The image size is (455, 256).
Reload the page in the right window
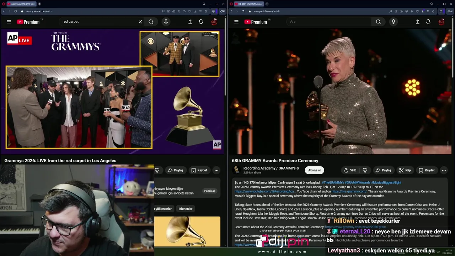point(243,11)
